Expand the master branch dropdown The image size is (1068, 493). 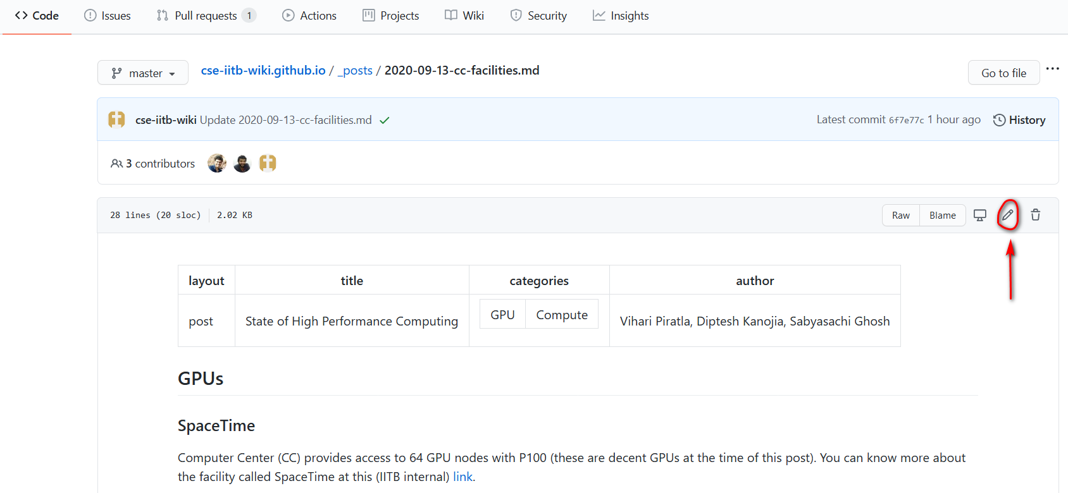tap(143, 73)
